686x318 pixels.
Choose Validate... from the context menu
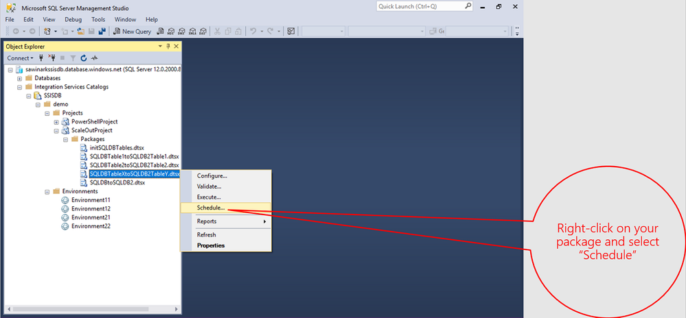tap(226, 186)
